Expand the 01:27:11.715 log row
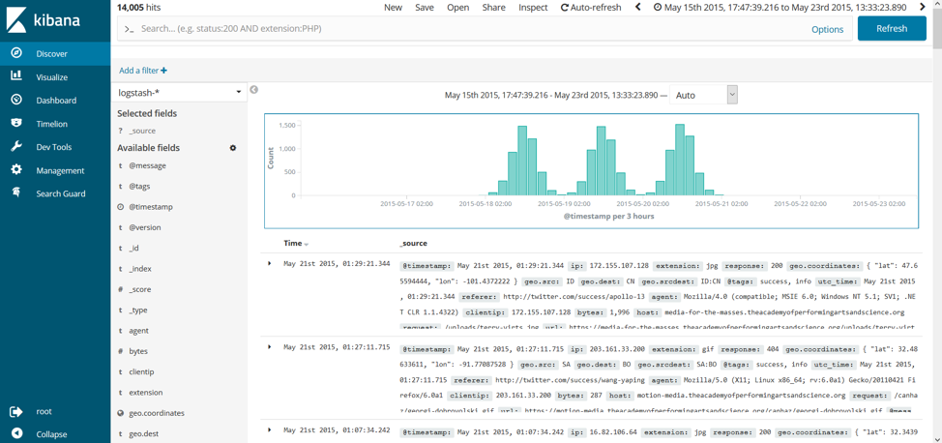The height and width of the screenshot is (443, 942). pyautogui.click(x=270, y=347)
